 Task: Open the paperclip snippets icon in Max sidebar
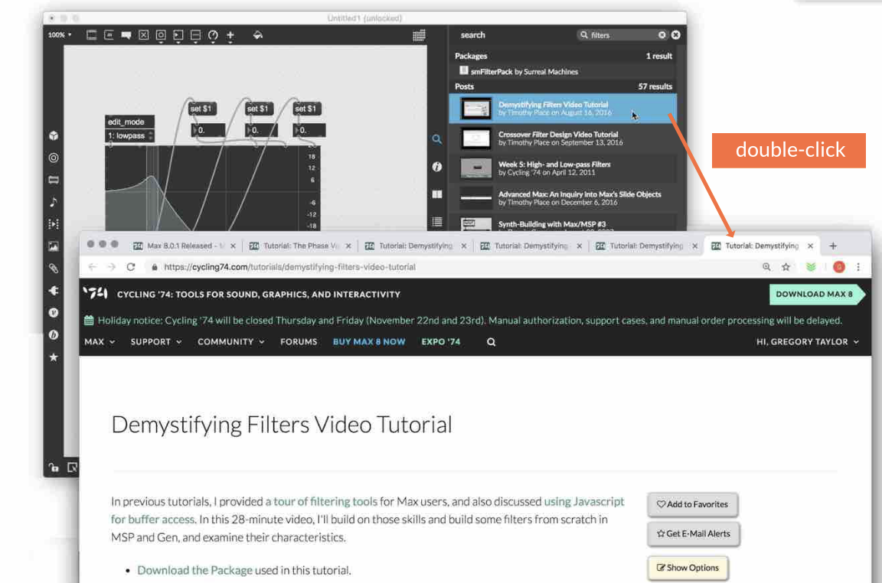pos(54,269)
